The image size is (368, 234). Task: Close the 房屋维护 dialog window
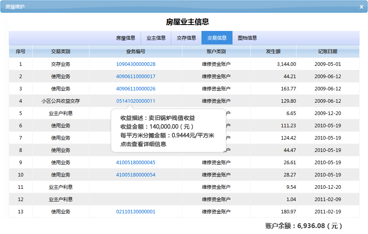click(x=361, y=7)
